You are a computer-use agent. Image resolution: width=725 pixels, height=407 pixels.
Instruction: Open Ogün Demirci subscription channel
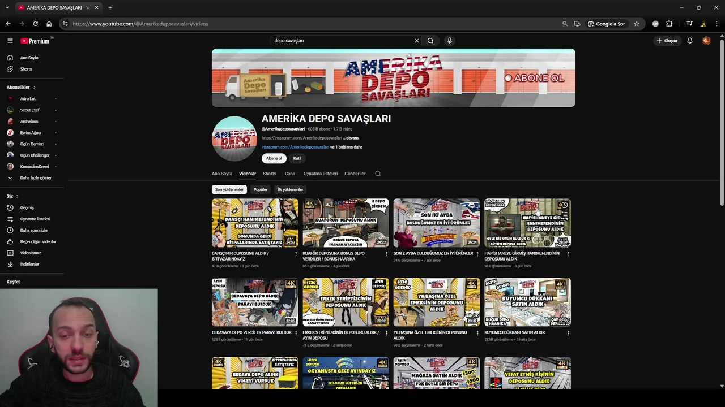[32, 144]
